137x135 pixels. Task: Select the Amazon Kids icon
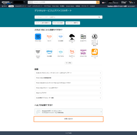(83, 52)
